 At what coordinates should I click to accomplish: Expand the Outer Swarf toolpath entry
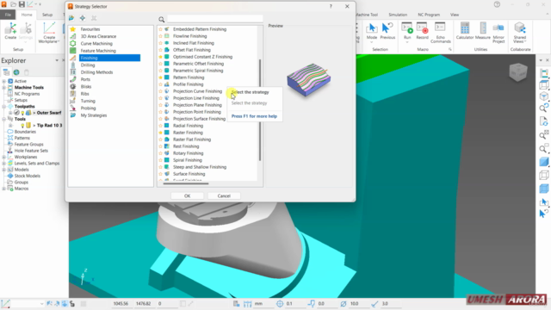coord(10,113)
